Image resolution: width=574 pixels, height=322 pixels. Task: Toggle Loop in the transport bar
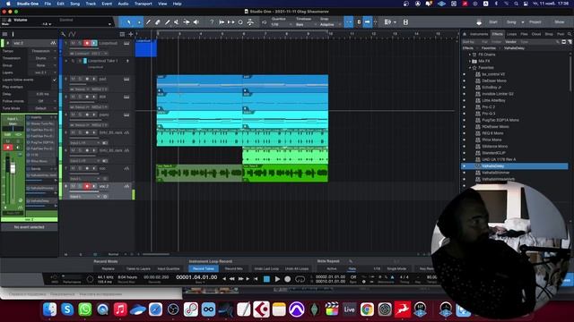[x=300, y=279]
